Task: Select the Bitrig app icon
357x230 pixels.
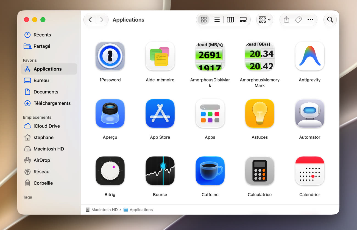Action: 110,171
